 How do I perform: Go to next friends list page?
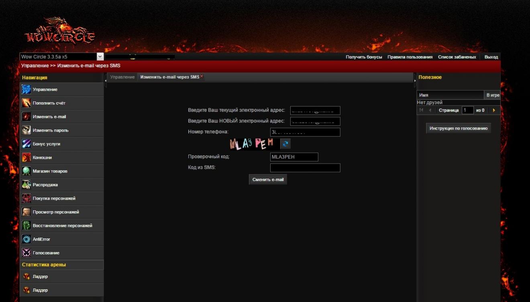click(x=494, y=110)
